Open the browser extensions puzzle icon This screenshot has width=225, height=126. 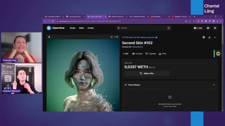coord(206,21)
